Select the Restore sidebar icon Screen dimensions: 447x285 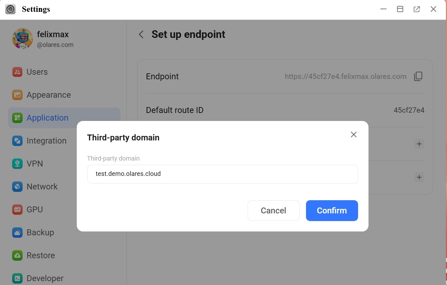17,255
